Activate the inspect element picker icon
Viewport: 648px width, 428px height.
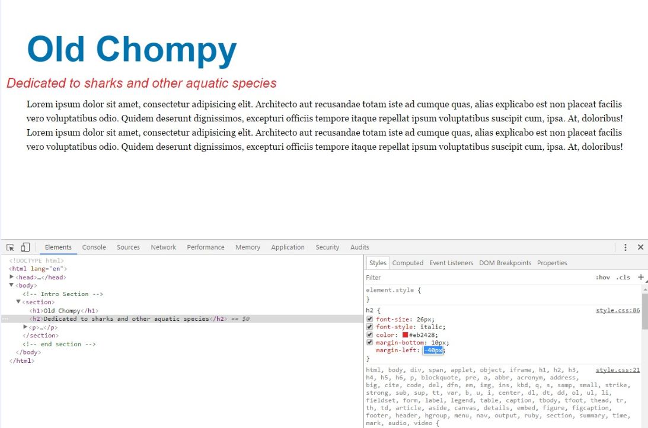(10, 247)
